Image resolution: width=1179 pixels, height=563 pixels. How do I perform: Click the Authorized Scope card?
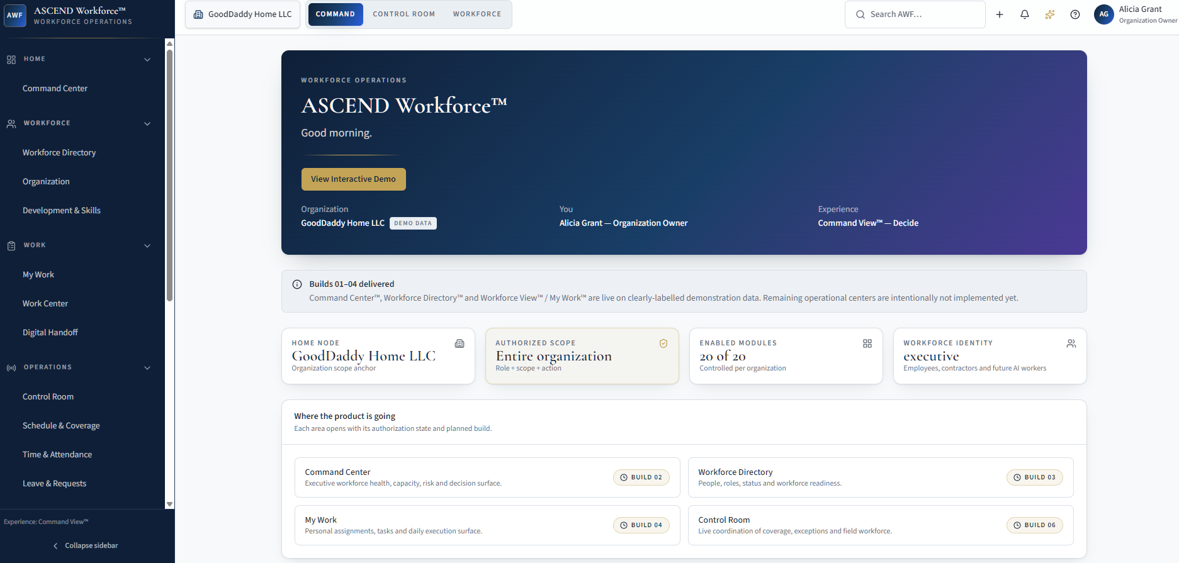(582, 356)
